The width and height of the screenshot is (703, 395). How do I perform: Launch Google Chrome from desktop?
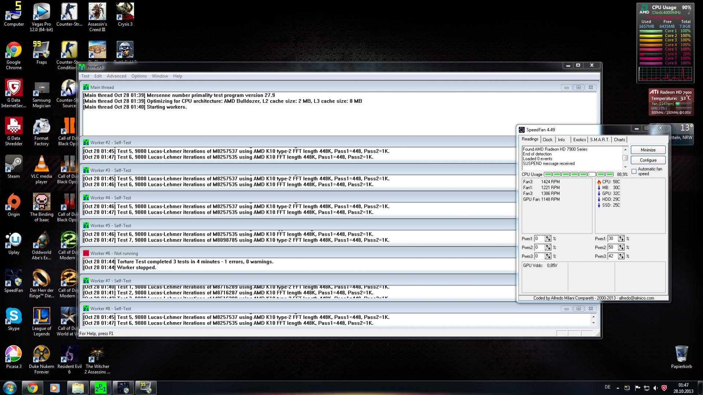tap(14, 55)
